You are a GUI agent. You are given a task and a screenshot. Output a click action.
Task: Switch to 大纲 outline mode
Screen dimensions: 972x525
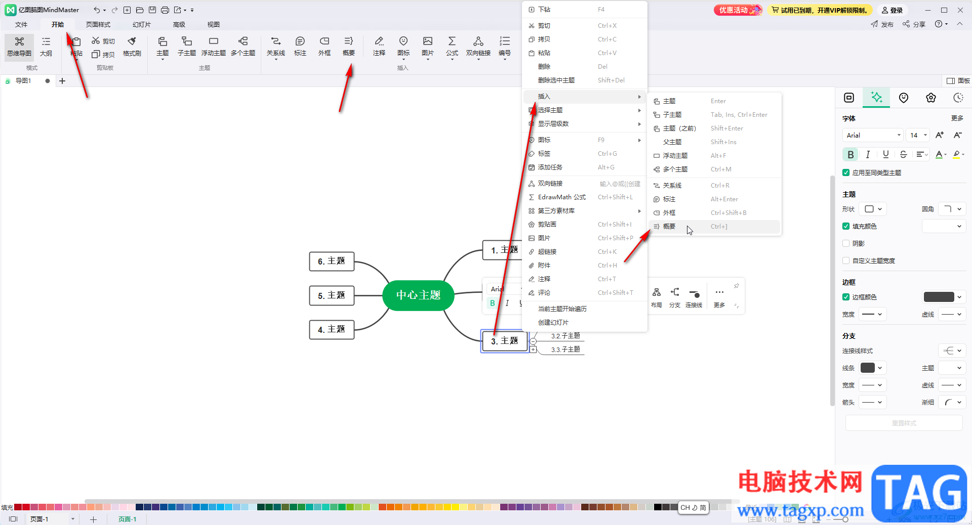coord(46,46)
